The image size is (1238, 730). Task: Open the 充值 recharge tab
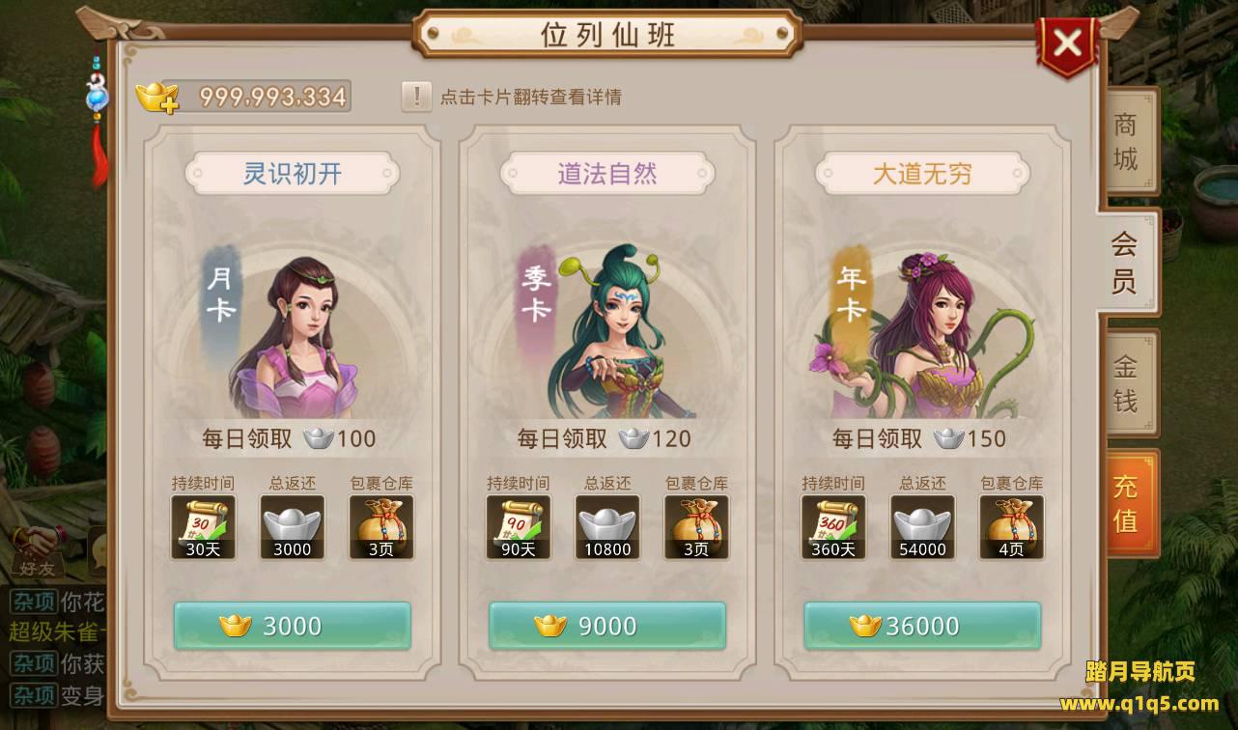[x=1126, y=503]
